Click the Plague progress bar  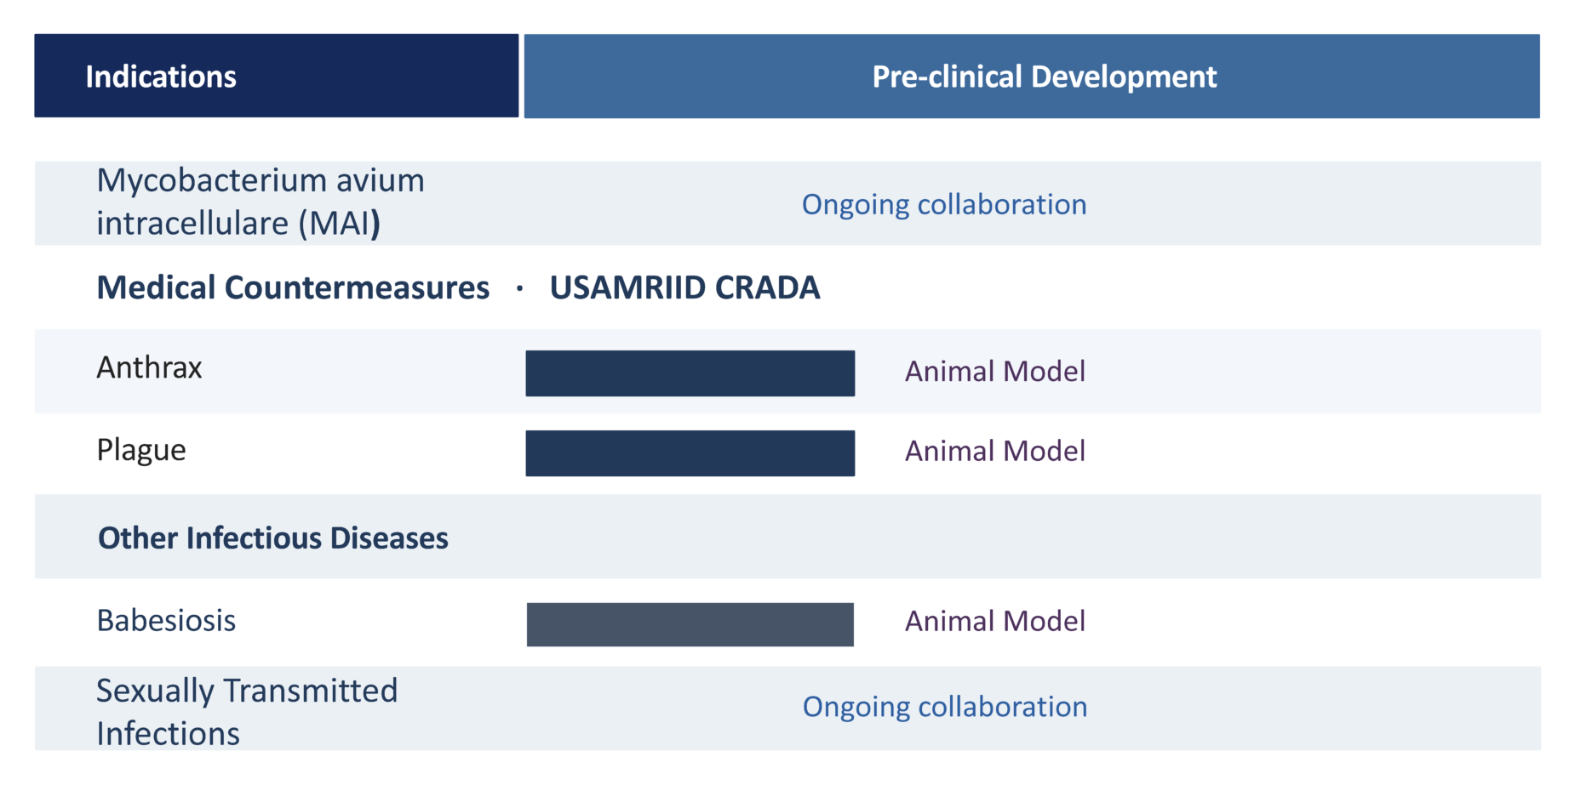pyautogui.click(x=690, y=453)
